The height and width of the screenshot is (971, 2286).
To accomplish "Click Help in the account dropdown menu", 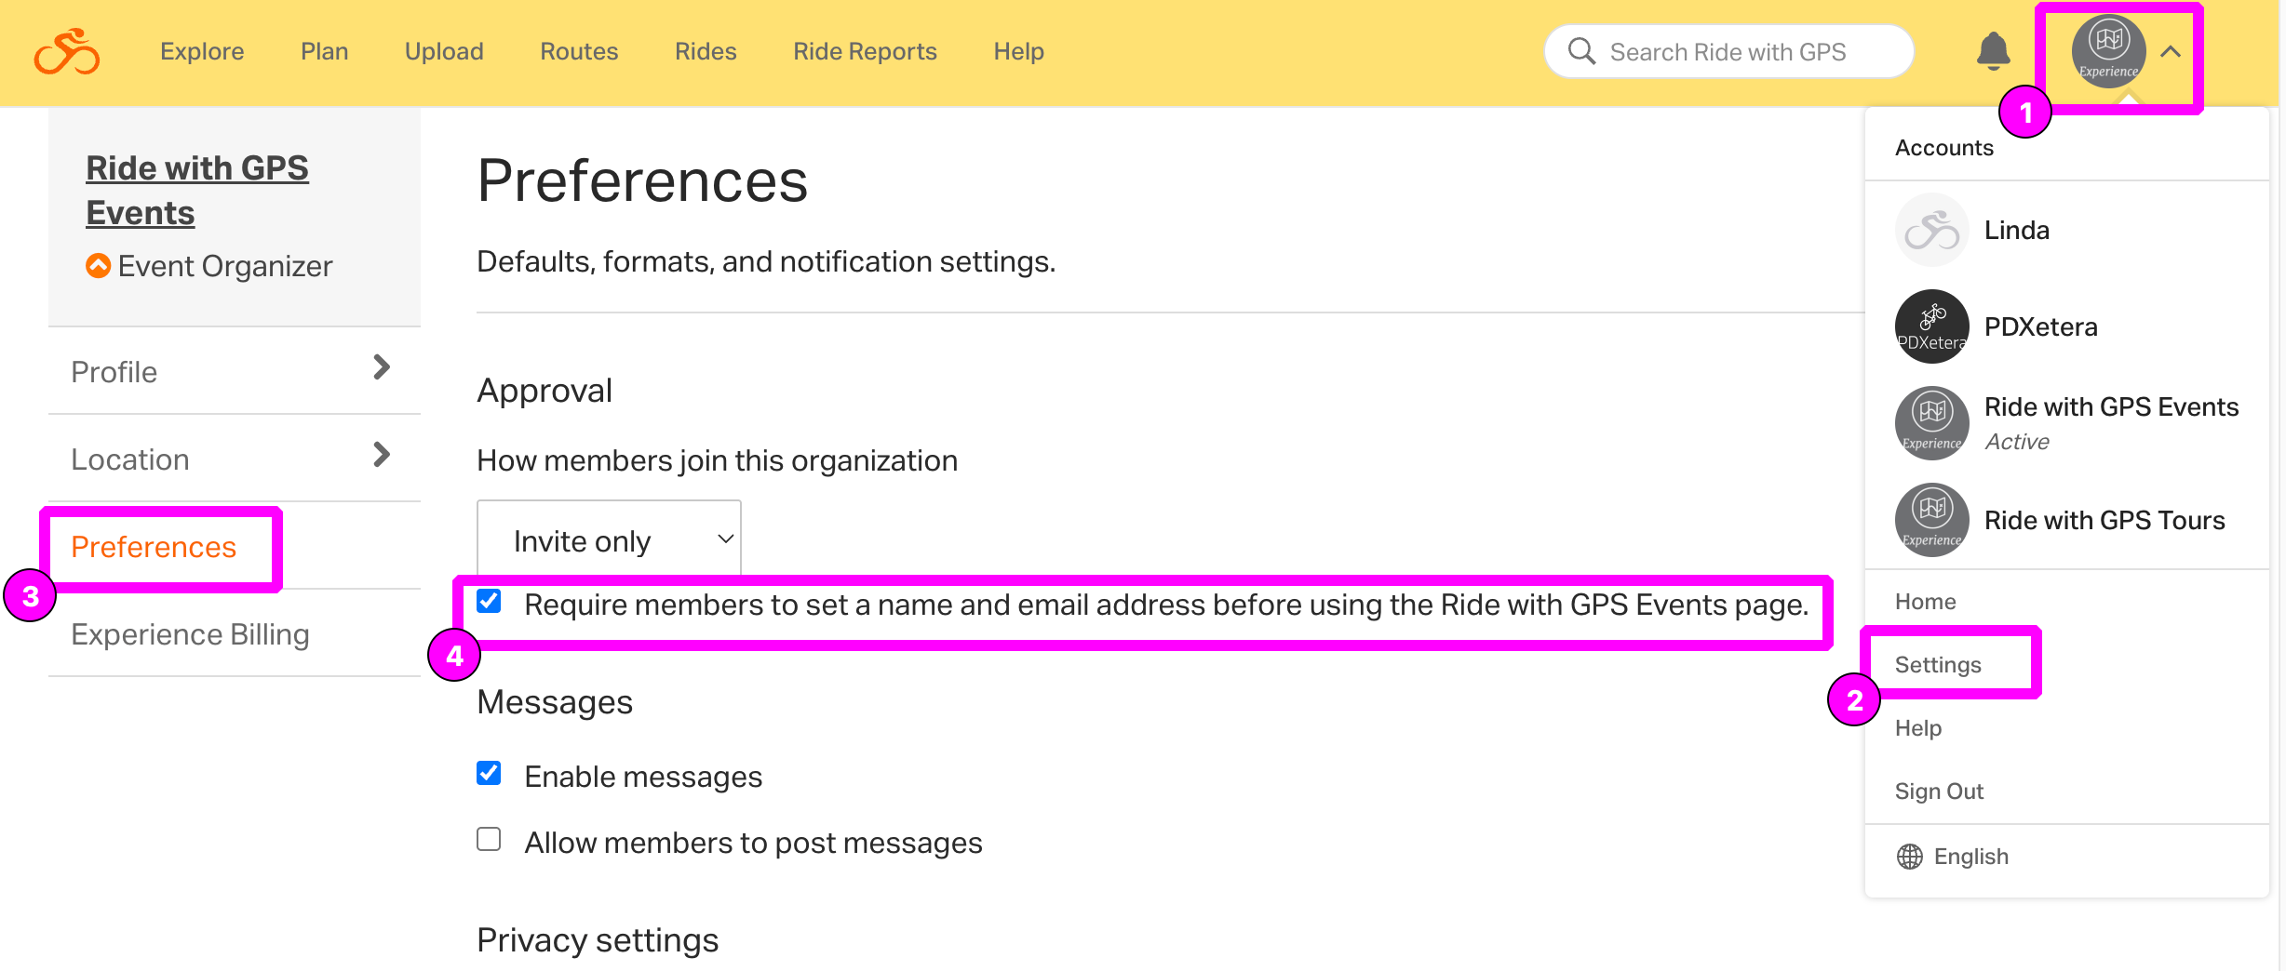I will [1918, 728].
